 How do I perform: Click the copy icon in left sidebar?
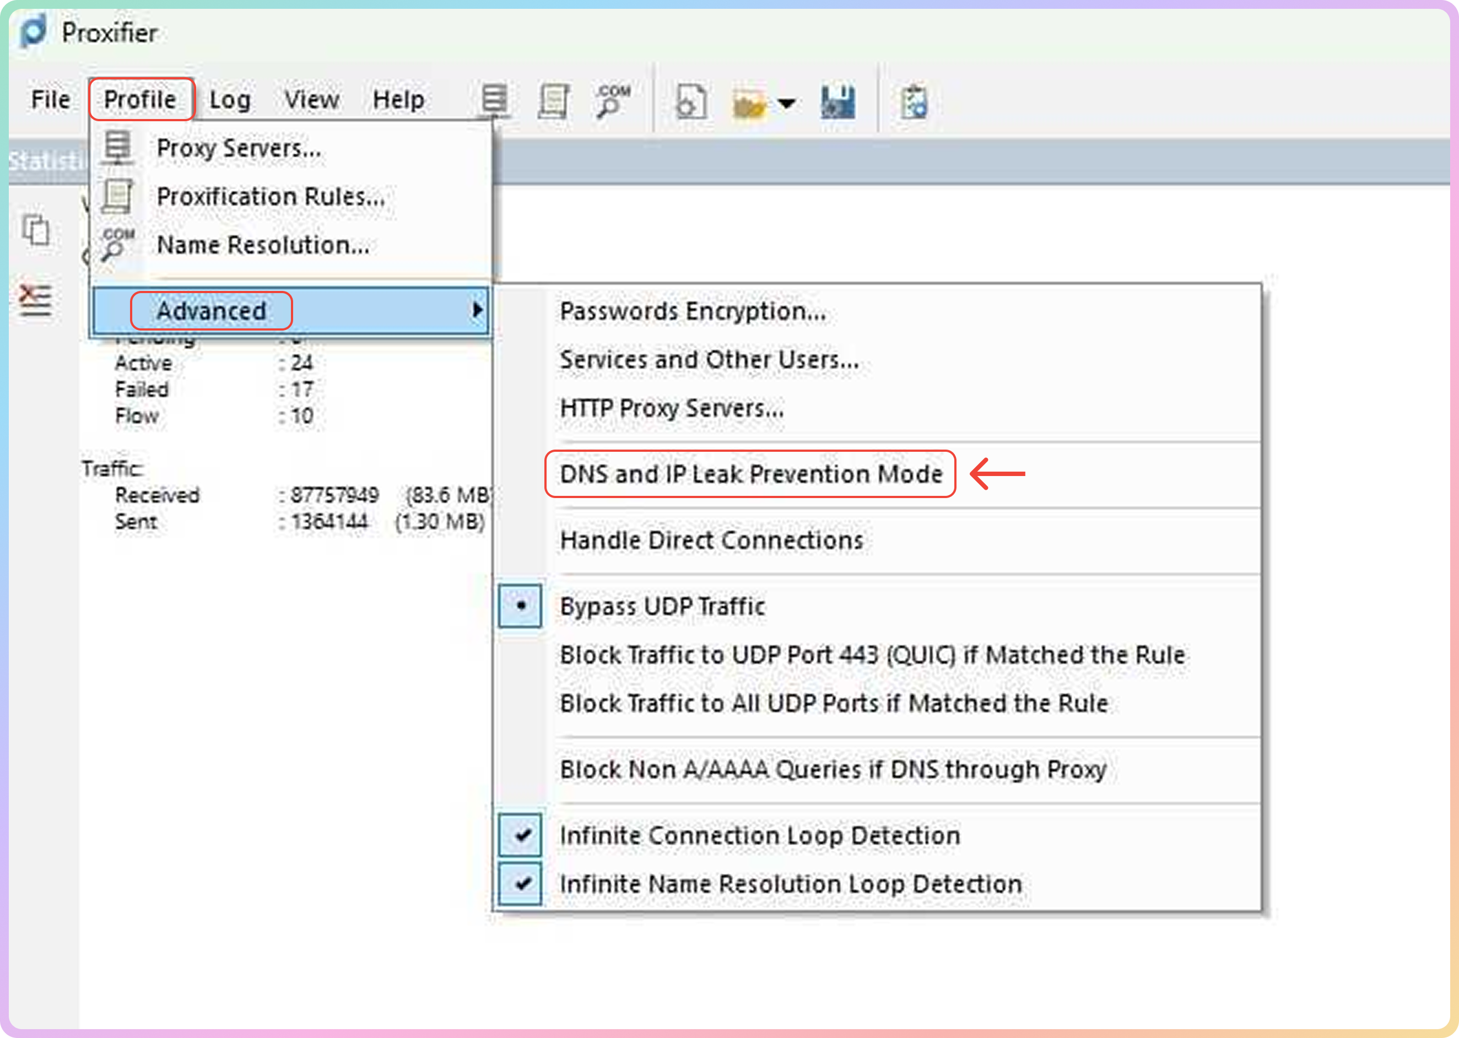point(36,229)
